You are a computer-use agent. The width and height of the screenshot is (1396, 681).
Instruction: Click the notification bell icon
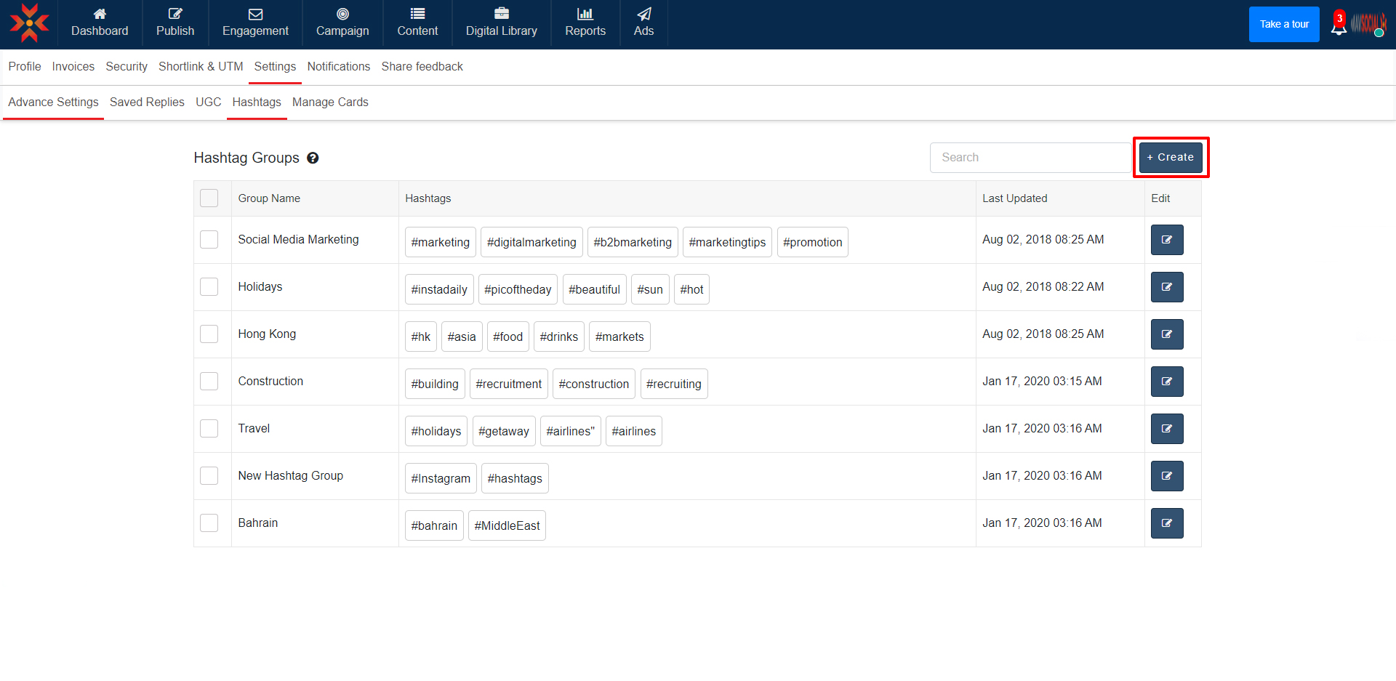(1338, 26)
